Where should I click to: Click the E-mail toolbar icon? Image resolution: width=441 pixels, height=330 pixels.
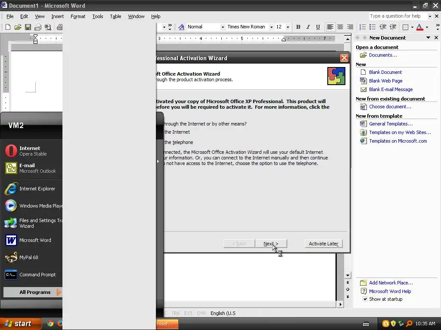tap(38, 27)
